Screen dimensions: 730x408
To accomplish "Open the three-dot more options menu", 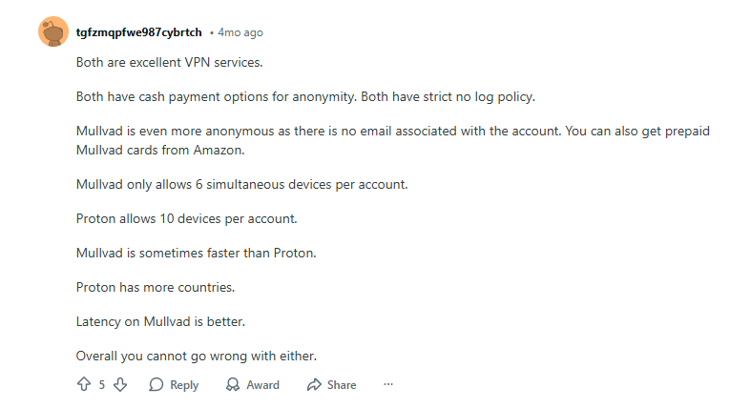I will coord(388,385).
